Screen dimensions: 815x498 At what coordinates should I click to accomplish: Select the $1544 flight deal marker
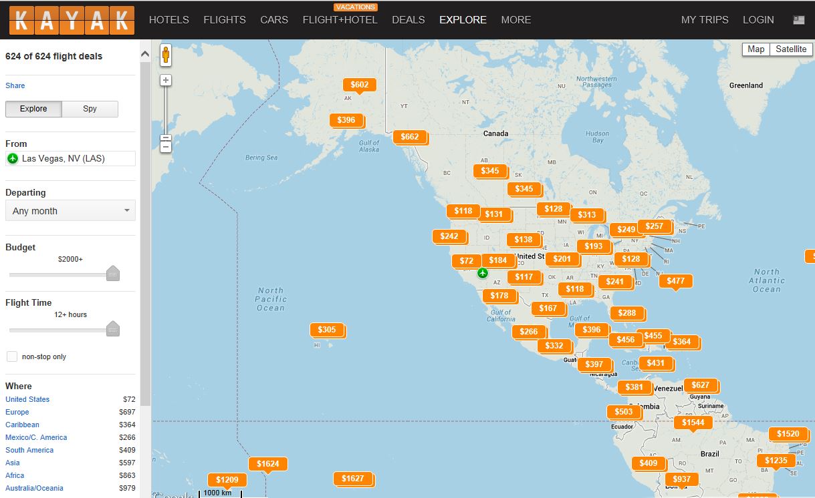click(x=693, y=423)
